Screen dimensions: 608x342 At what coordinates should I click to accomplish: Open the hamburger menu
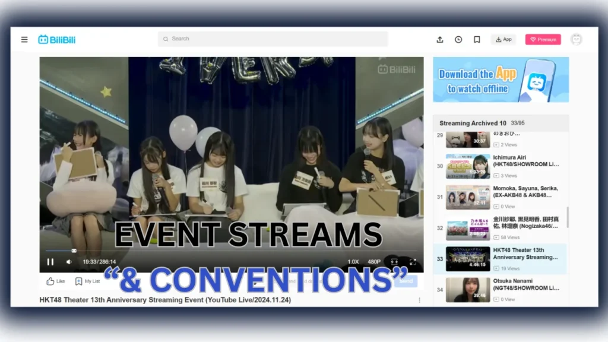click(x=24, y=40)
